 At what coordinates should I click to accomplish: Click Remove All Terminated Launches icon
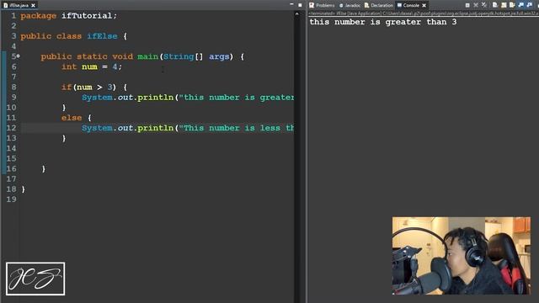[484, 5]
